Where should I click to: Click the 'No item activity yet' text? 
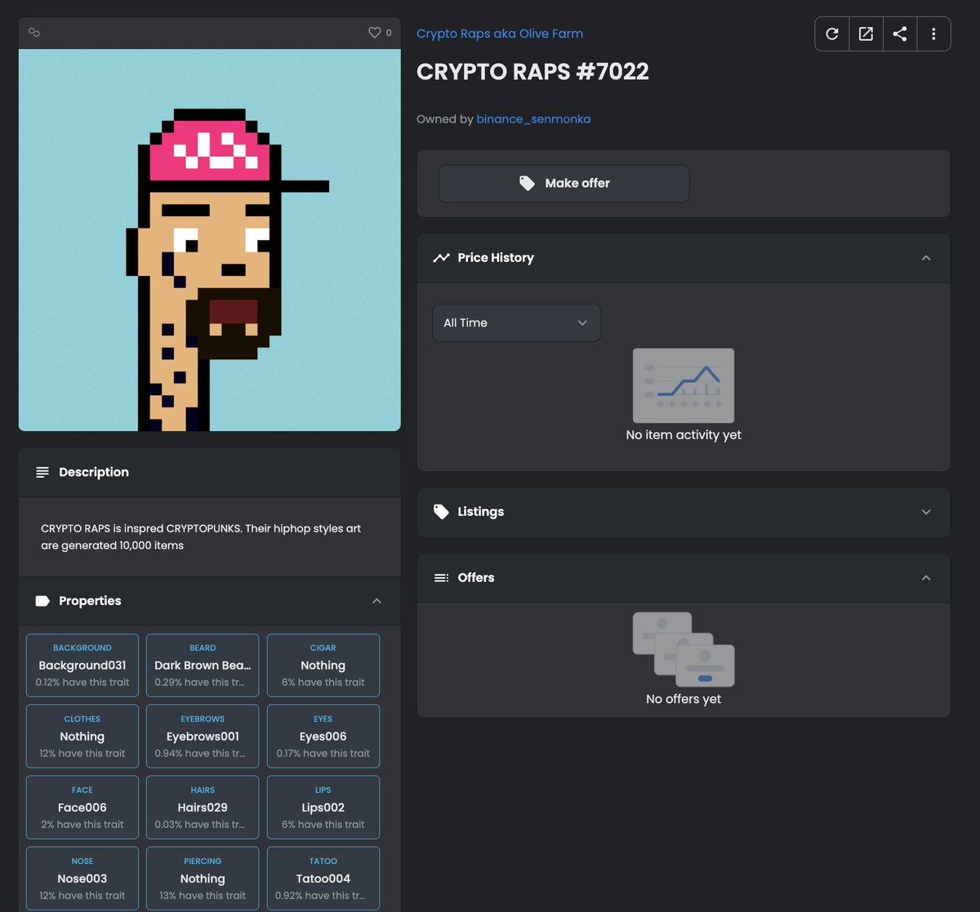(x=684, y=435)
